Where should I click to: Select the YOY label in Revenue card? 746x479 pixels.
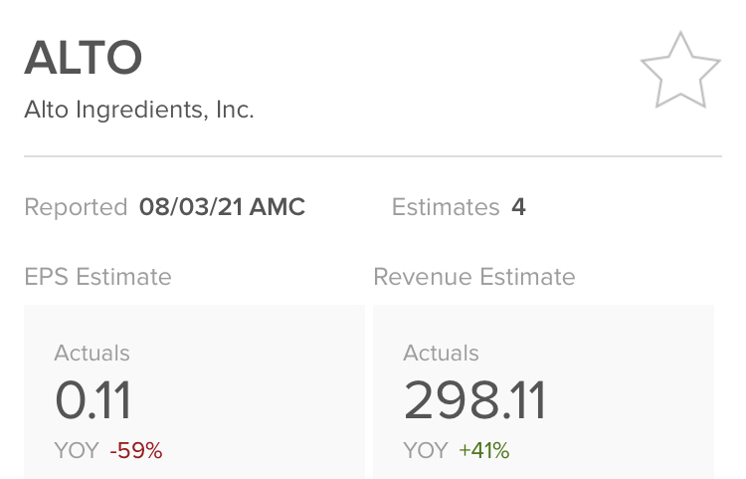pyautogui.click(x=426, y=450)
